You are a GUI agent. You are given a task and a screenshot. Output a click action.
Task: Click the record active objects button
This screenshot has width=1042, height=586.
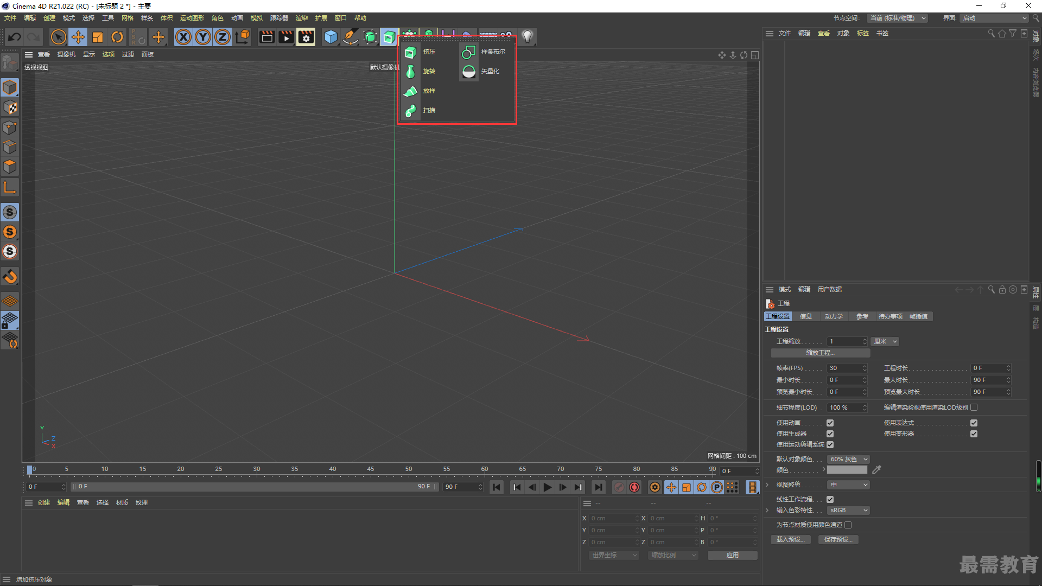(619, 487)
